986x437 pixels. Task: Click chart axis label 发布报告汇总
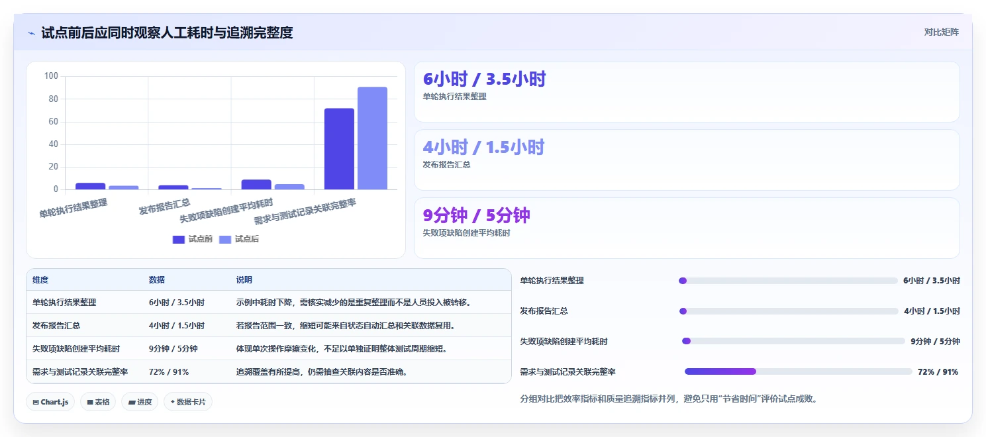click(x=164, y=207)
